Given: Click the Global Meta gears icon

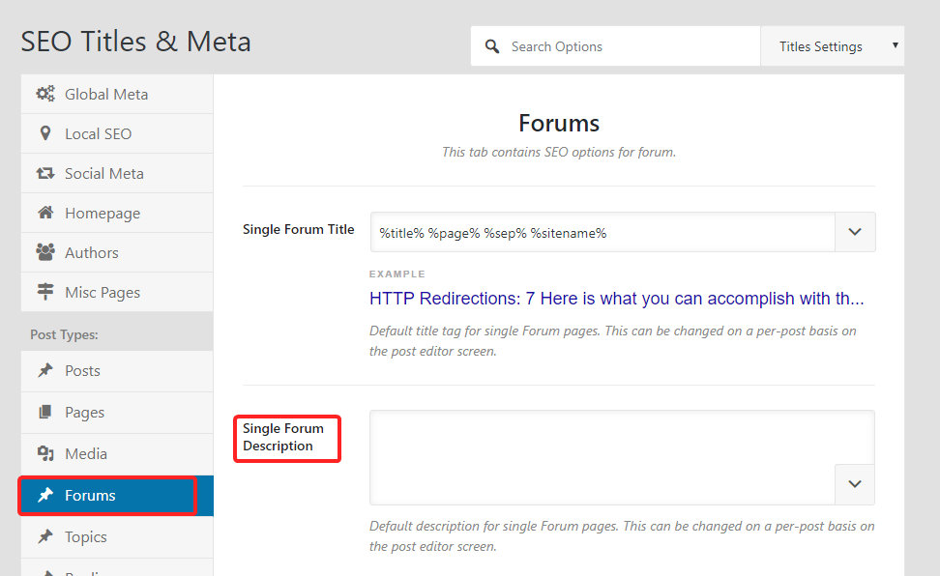Looking at the screenshot, I should tap(45, 94).
